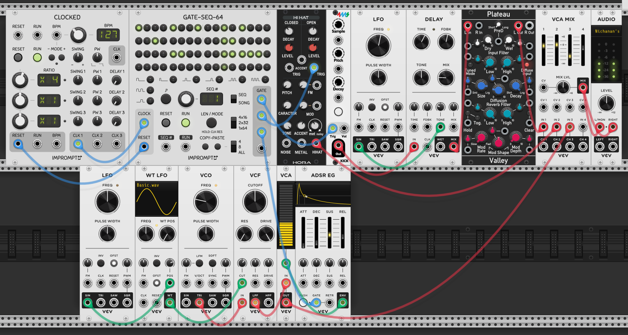This screenshot has height=335, width=628.
Task: Toggle the Tuned Mode button on Plateau
Action: (x=471, y=64)
